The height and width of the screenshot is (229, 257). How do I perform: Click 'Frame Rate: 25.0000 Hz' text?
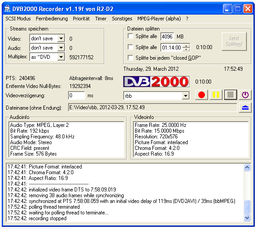point(160,125)
